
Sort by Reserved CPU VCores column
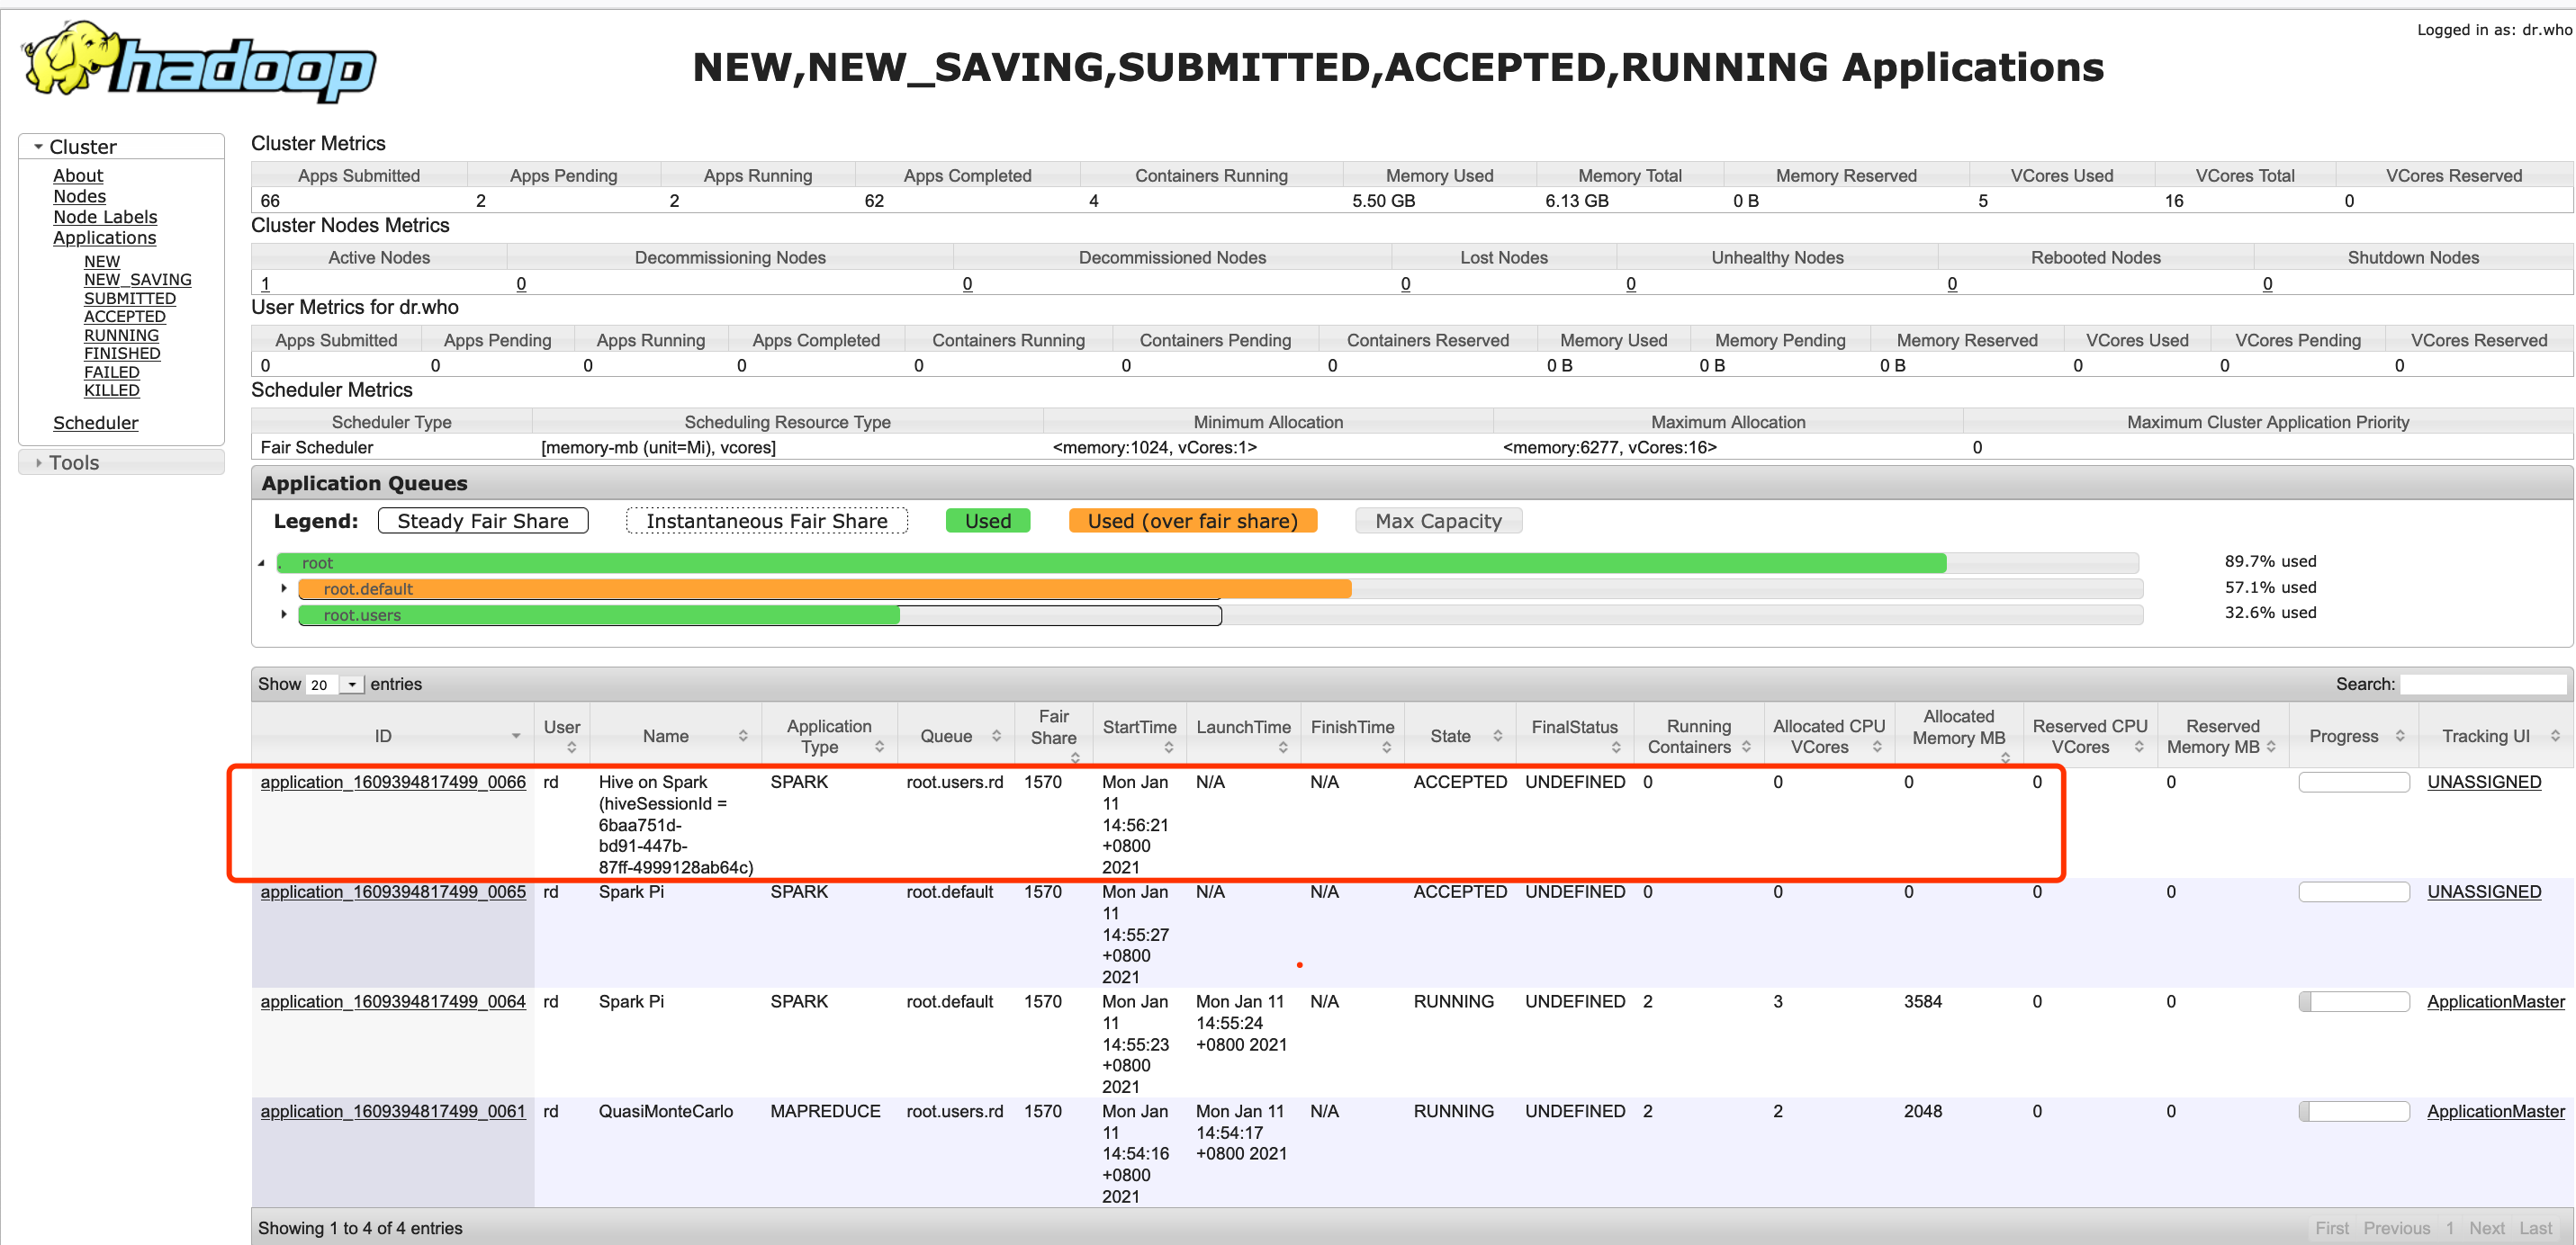(2089, 736)
